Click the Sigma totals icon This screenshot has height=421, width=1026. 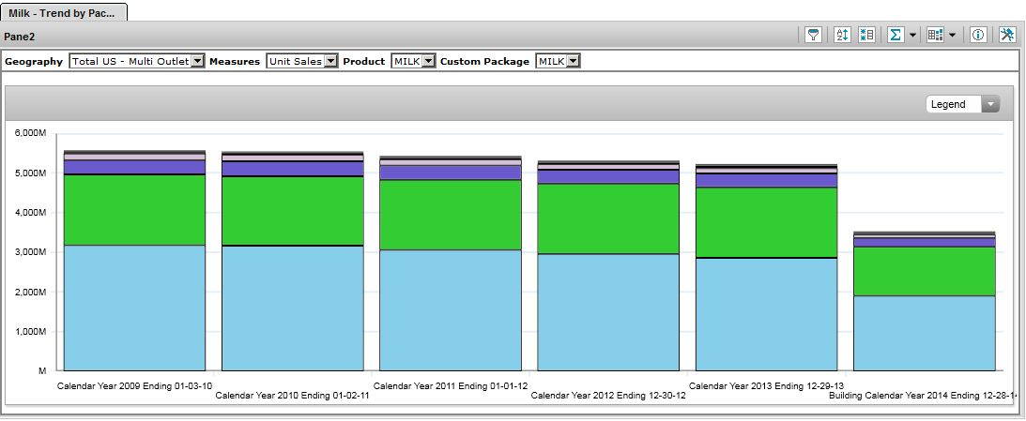click(x=896, y=35)
